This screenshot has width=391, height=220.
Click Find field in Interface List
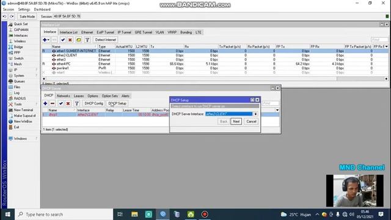click(379, 40)
